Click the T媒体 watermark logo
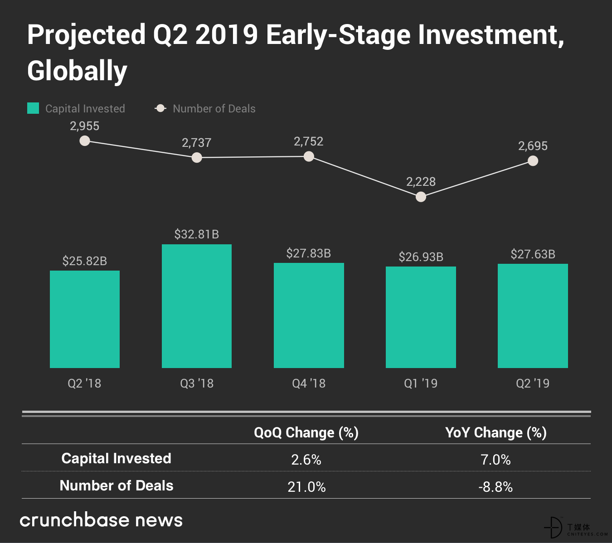Viewport: 612px width, 543px height. 575,528
